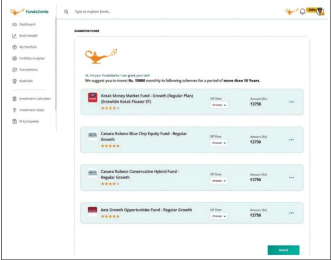Click the Investment Calculator icon
The height and width of the screenshot is (260, 331).
click(14, 99)
